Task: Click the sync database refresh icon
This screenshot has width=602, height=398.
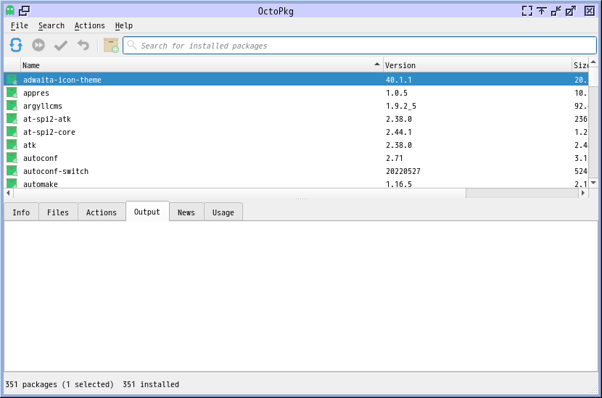Action: (16, 45)
